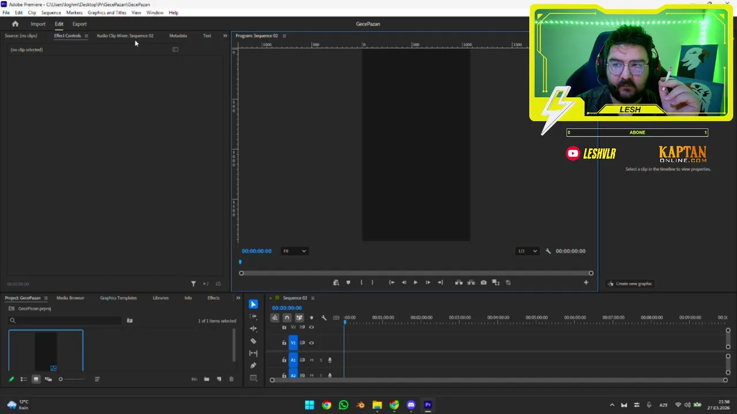
Task: Adjust thumbnail size slider in Project panel
Action: pyautogui.click(x=71, y=379)
